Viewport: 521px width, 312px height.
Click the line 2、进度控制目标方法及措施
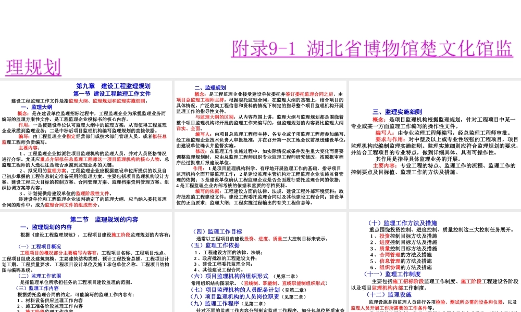coord(404,242)
